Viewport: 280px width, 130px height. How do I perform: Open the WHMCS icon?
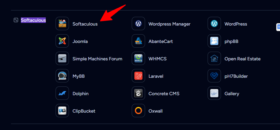[138, 58]
